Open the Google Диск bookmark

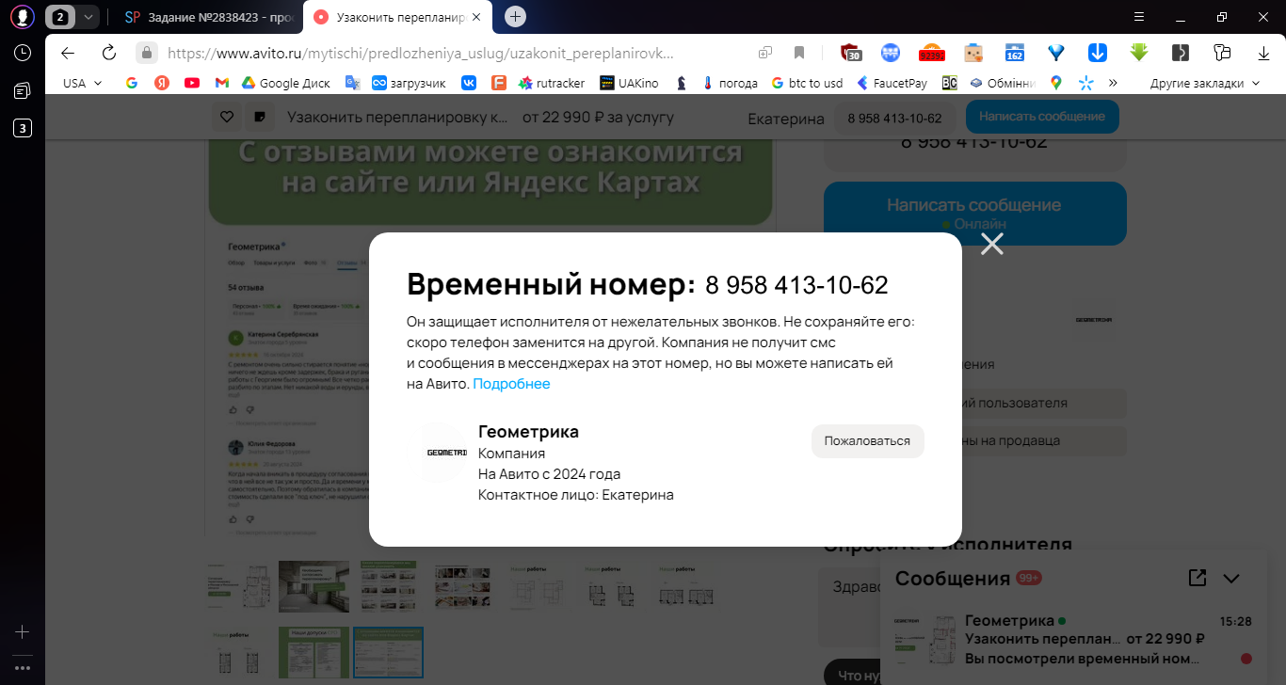(286, 83)
